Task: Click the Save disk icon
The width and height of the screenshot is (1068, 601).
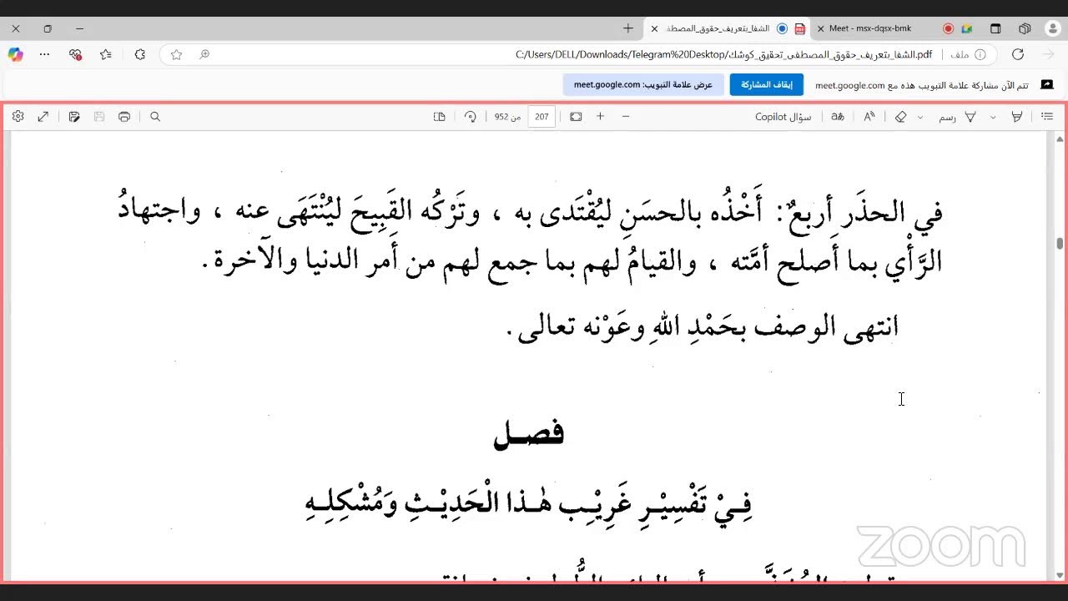Action: click(x=99, y=117)
